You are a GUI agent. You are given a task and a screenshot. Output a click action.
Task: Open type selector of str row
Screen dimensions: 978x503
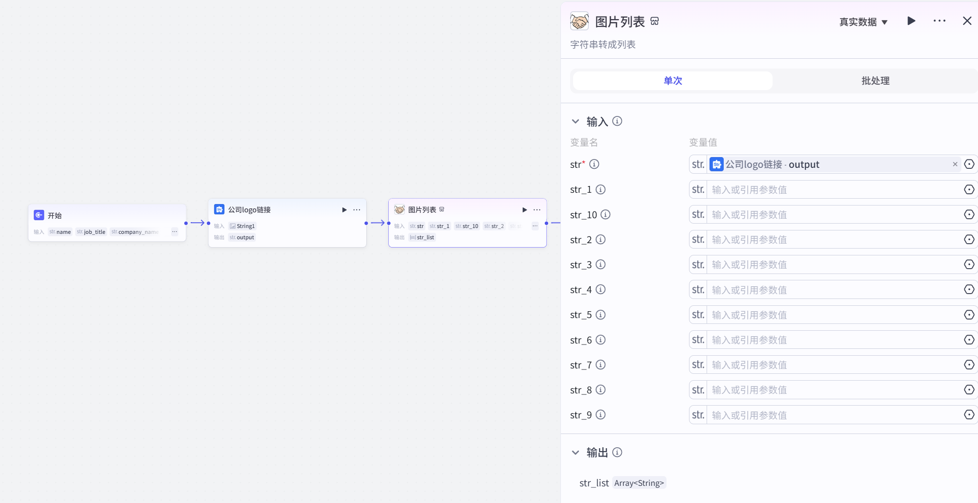coord(698,164)
